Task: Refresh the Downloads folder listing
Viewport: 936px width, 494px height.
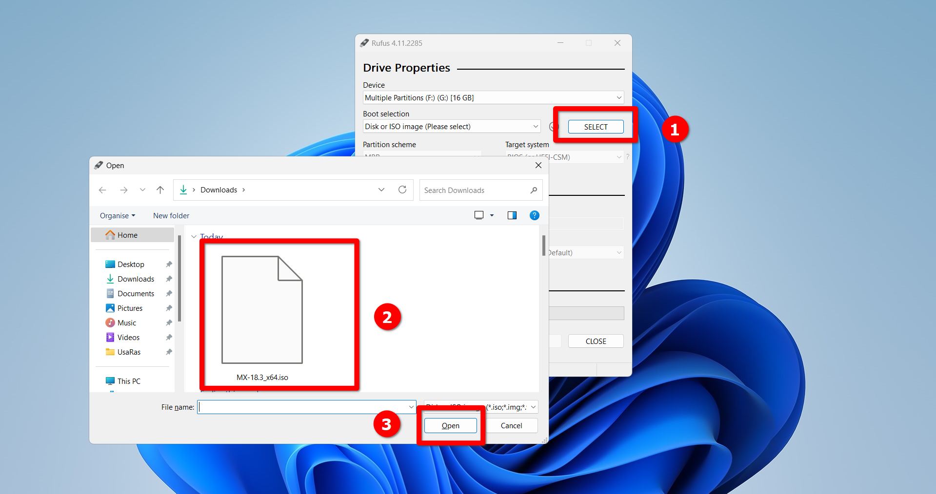Action: pyautogui.click(x=402, y=190)
